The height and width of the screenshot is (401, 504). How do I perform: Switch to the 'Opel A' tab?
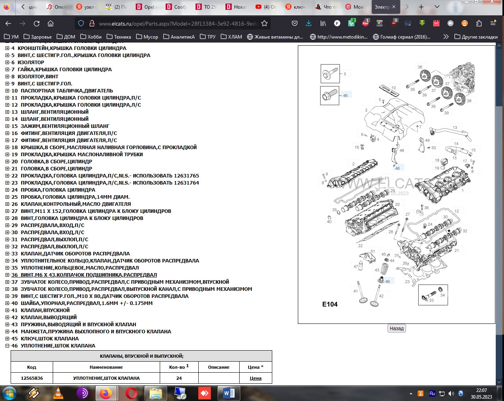coord(147,7)
